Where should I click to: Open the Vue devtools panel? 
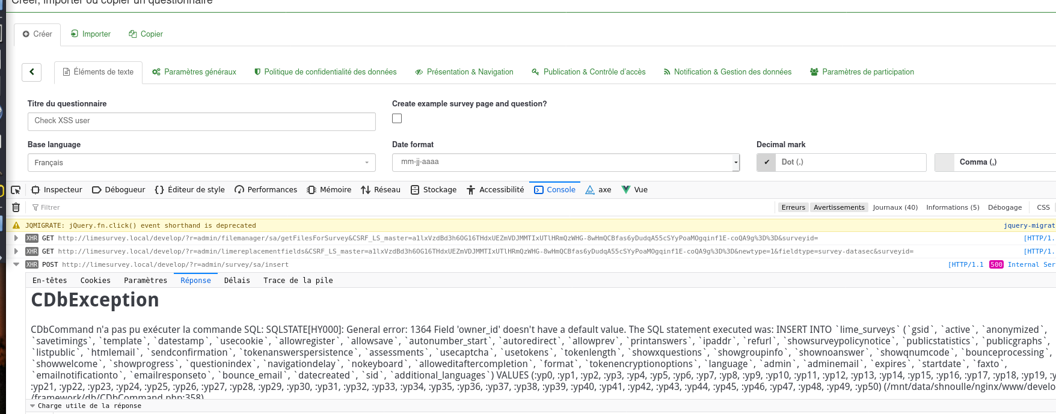634,190
